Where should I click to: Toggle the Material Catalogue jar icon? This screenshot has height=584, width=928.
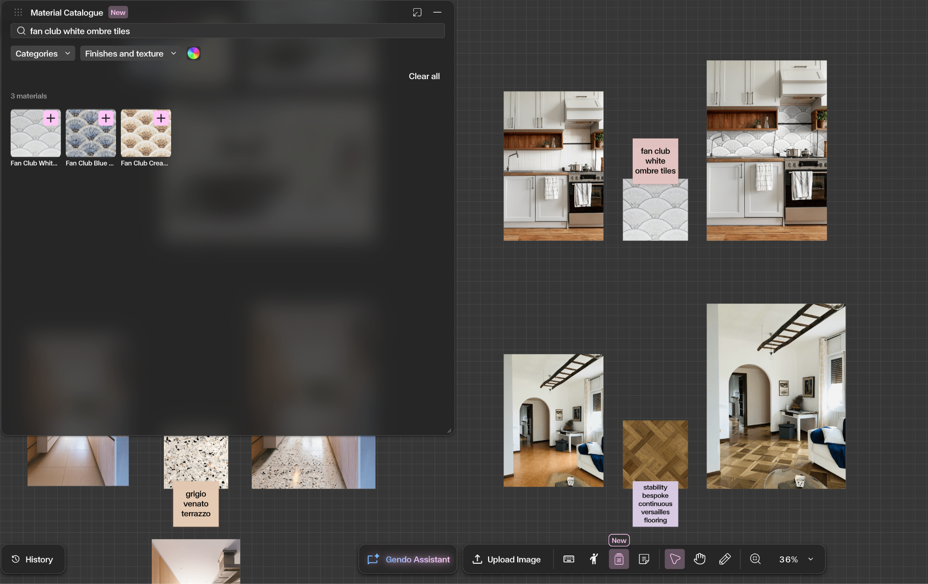click(619, 559)
